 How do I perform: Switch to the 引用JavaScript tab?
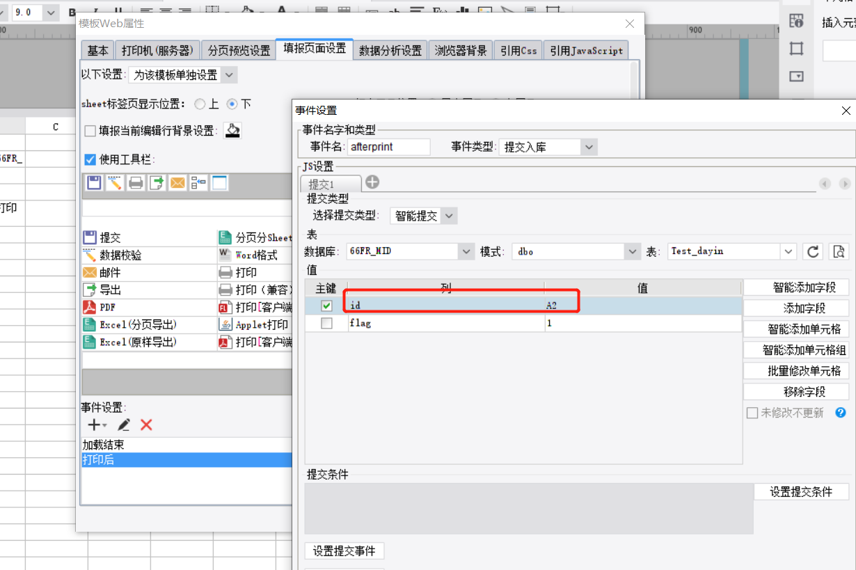586,51
